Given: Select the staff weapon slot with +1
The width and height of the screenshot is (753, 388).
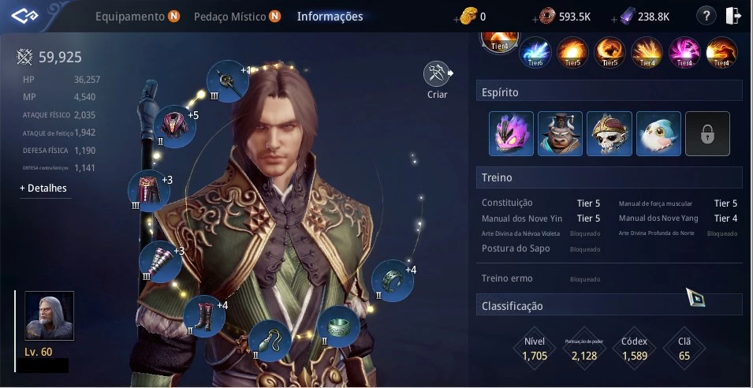Looking at the screenshot, I should [228, 81].
